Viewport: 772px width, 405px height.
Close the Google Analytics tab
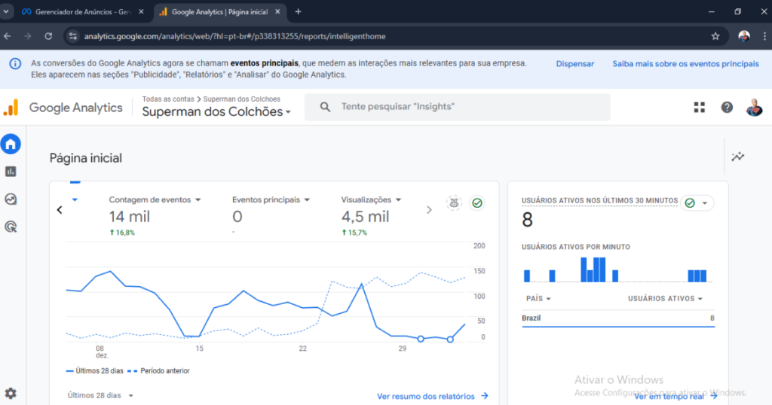click(x=277, y=12)
